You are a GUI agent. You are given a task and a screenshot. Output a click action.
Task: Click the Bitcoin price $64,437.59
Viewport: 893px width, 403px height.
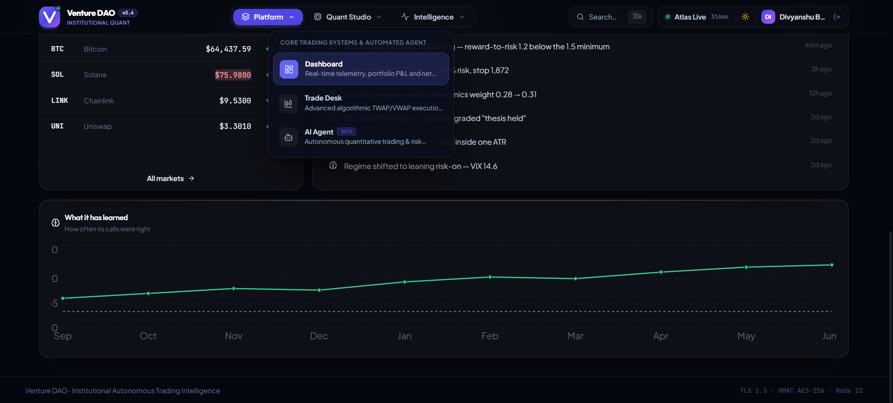coord(228,49)
